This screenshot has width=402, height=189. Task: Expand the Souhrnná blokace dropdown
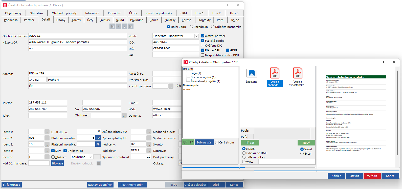point(91,157)
